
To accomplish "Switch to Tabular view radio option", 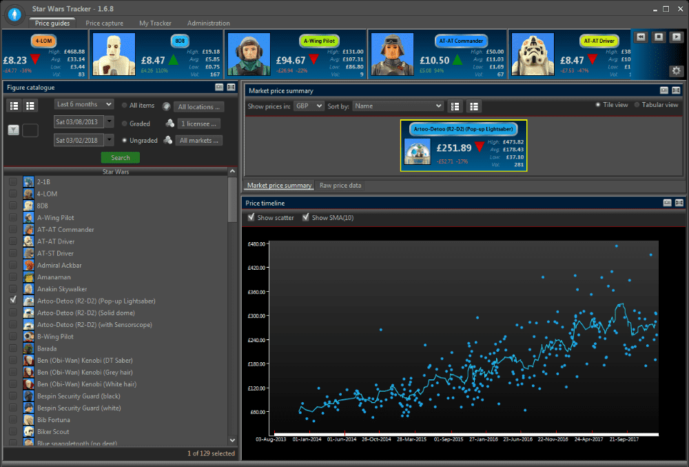I will pyautogui.click(x=637, y=105).
